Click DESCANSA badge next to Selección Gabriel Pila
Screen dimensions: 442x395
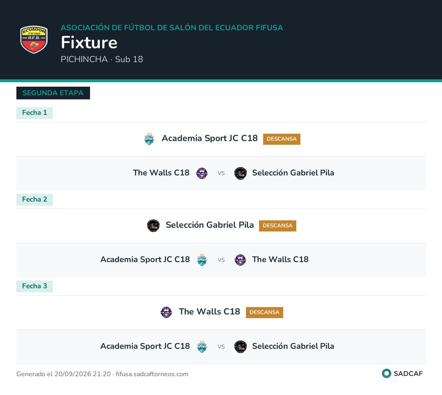coord(277,226)
